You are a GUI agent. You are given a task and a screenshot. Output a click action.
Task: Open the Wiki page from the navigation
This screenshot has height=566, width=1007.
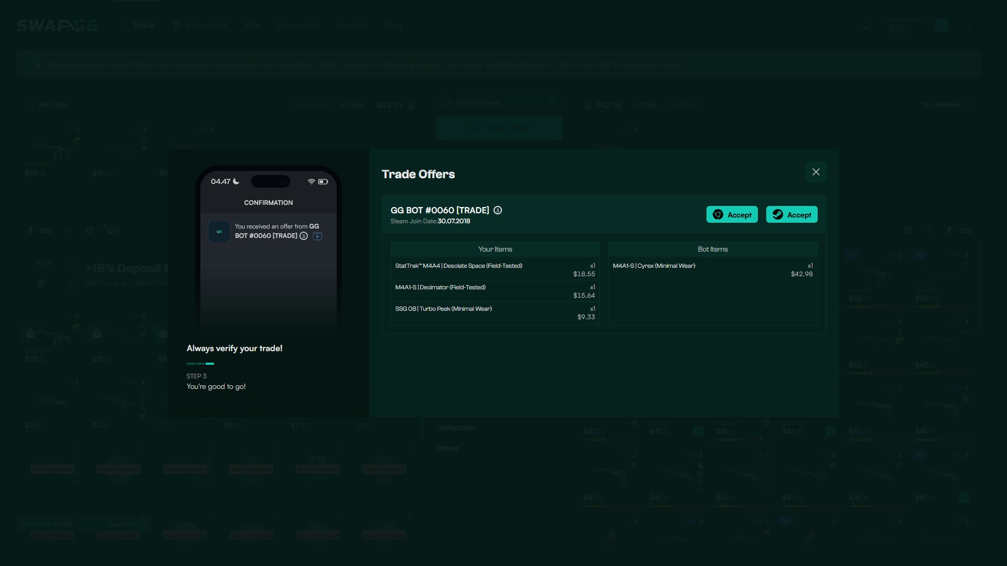click(x=252, y=25)
